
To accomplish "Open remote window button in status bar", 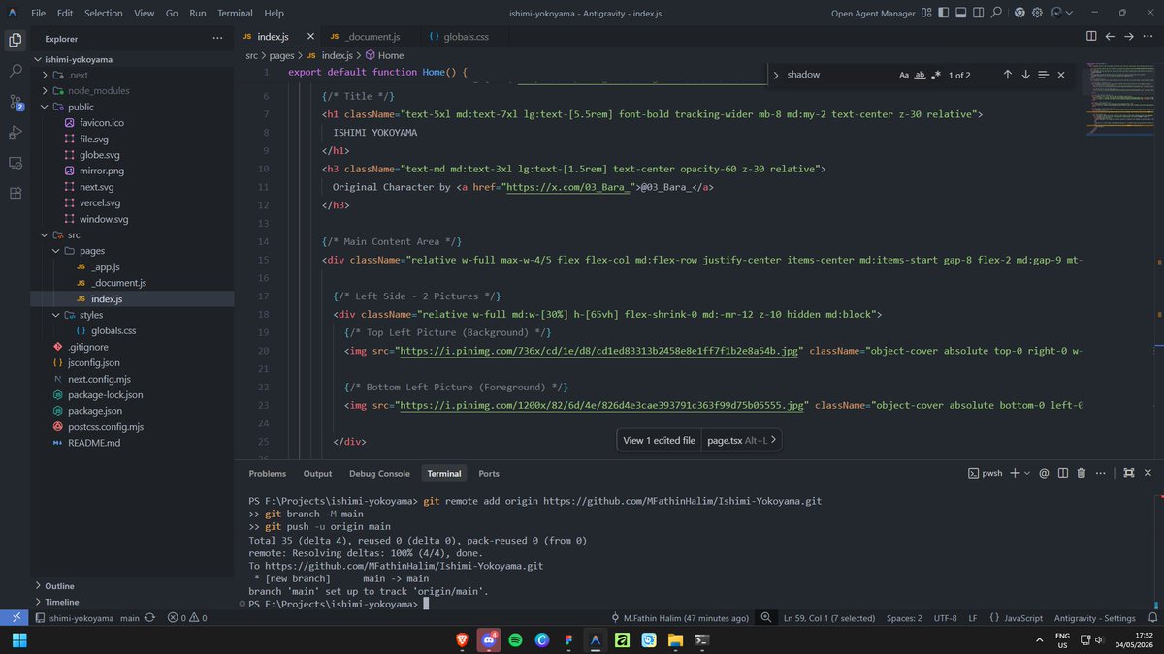I will click(x=15, y=618).
